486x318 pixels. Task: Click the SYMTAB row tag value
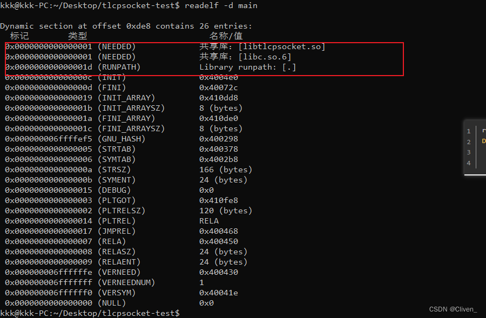[x=49, y=159]
